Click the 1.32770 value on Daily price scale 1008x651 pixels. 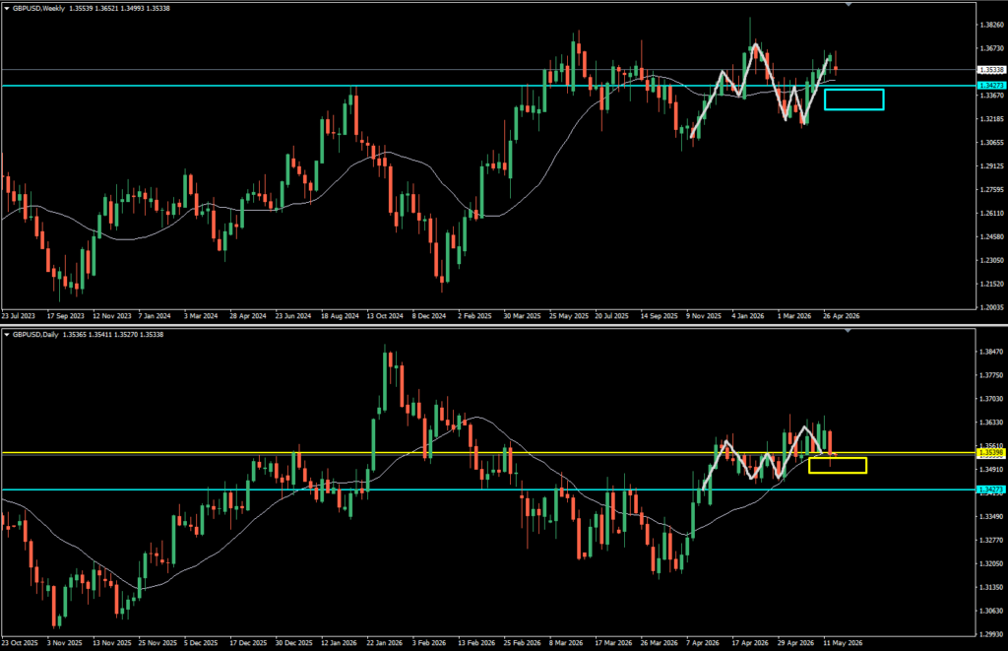pos(991,541)
